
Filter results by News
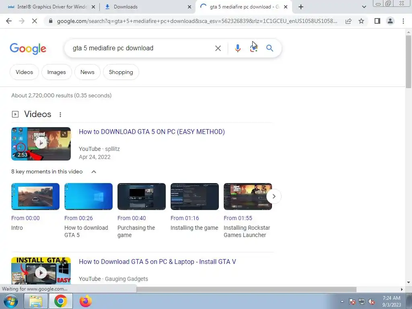coord(87,72)
